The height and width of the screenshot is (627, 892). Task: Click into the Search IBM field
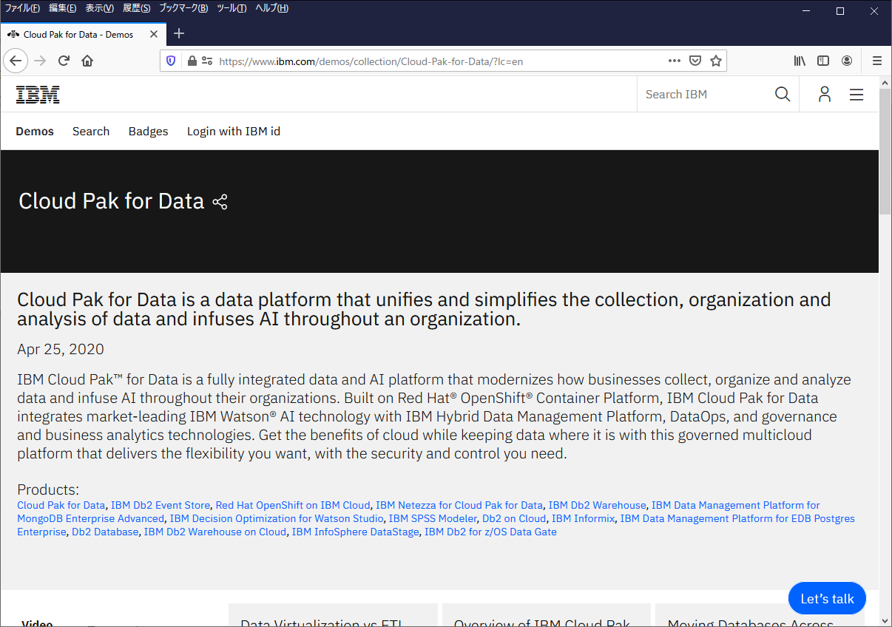tap(703, 95)
